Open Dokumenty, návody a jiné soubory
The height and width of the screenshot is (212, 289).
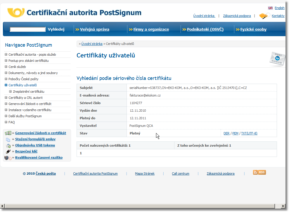coord(33,73)
